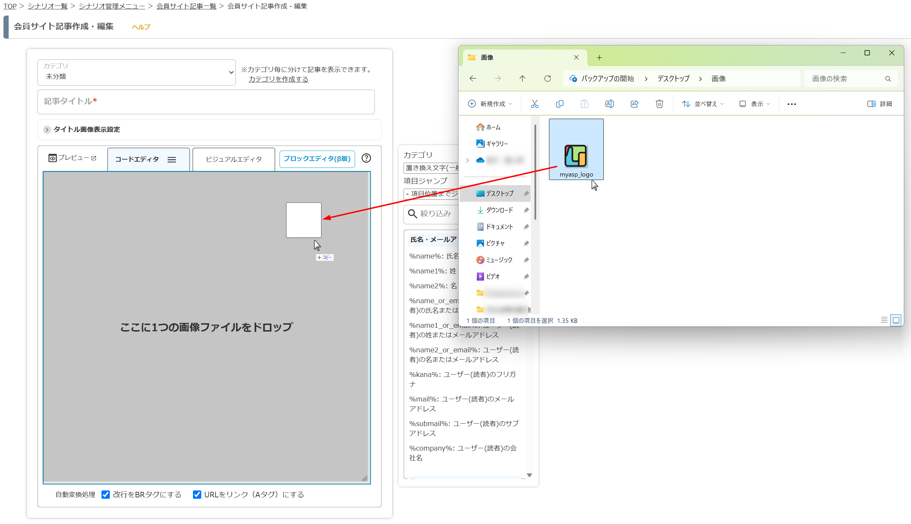Toggle URLをリンク（Aタグ）にする checkbox
The width and height of the screenshot is (911, 524).
tap(197, 495)
